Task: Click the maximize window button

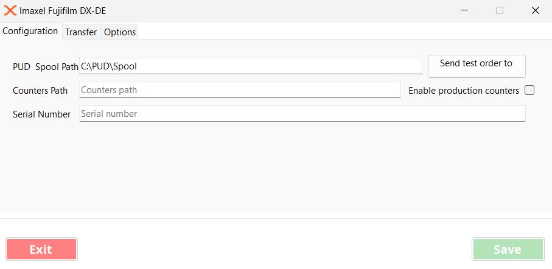Action: tap(500, 10)
